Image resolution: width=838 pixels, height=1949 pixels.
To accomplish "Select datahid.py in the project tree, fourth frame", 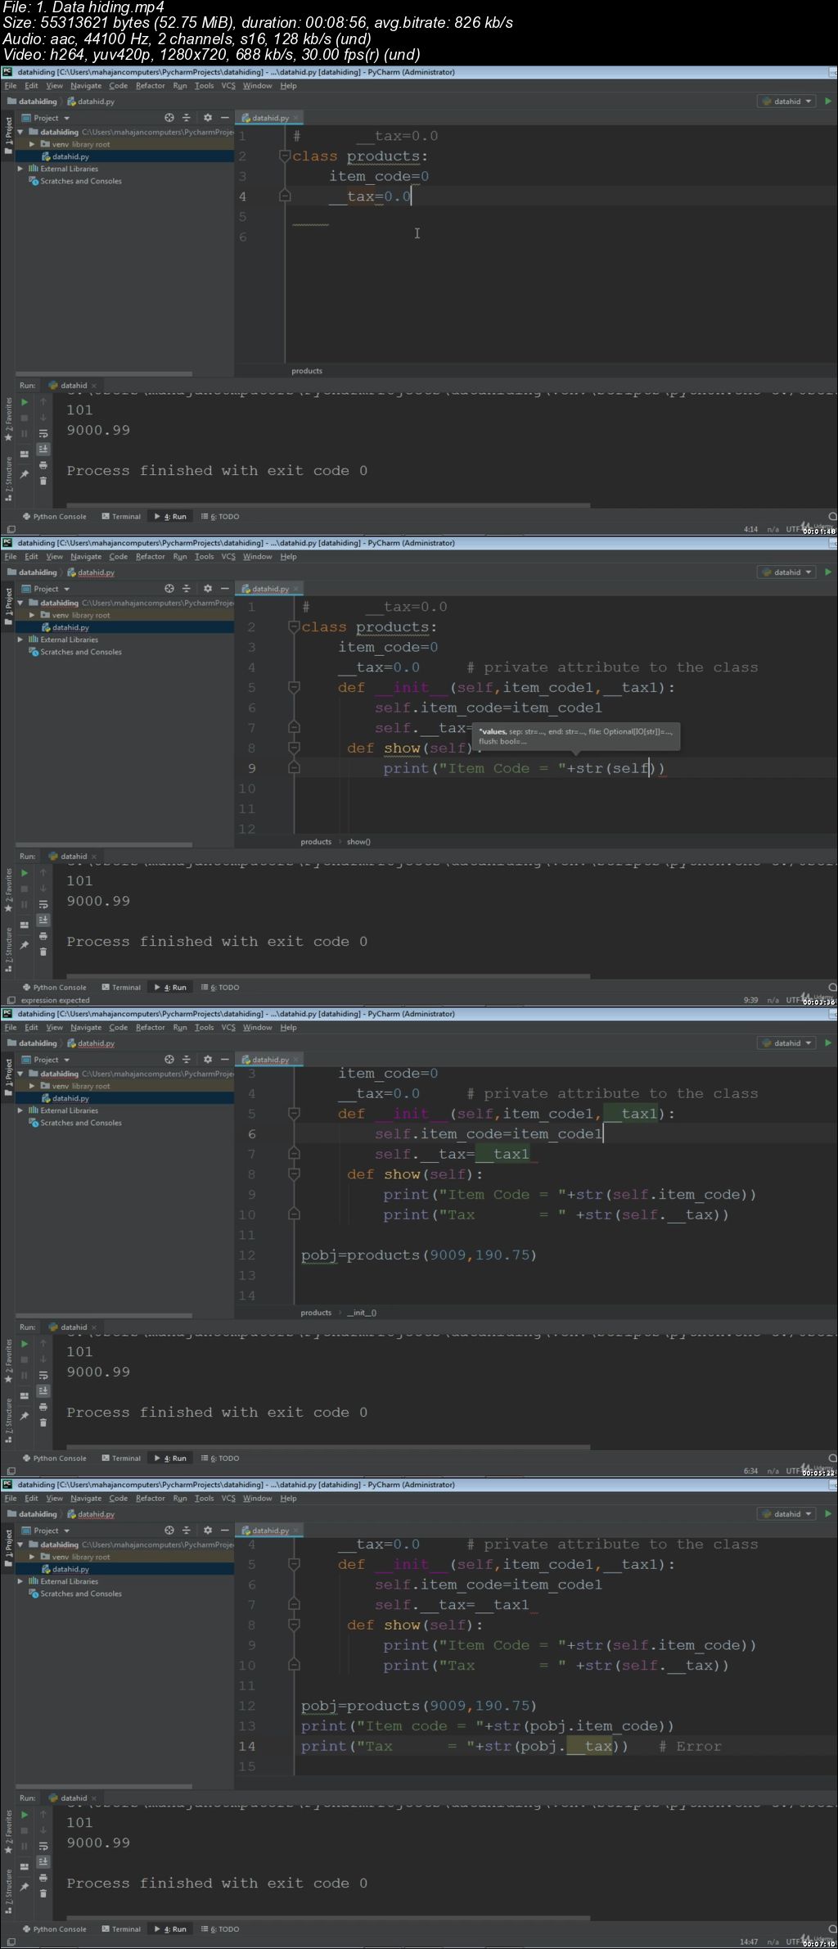I will coord(70,1569).
